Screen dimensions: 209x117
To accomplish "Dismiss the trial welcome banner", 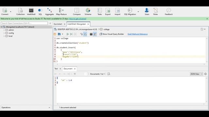I will click(x=207, y=19).
